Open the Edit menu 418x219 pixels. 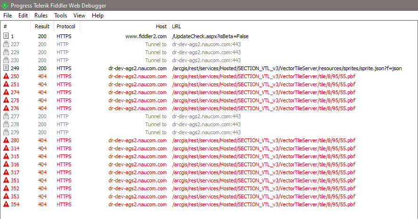[23, 16]
